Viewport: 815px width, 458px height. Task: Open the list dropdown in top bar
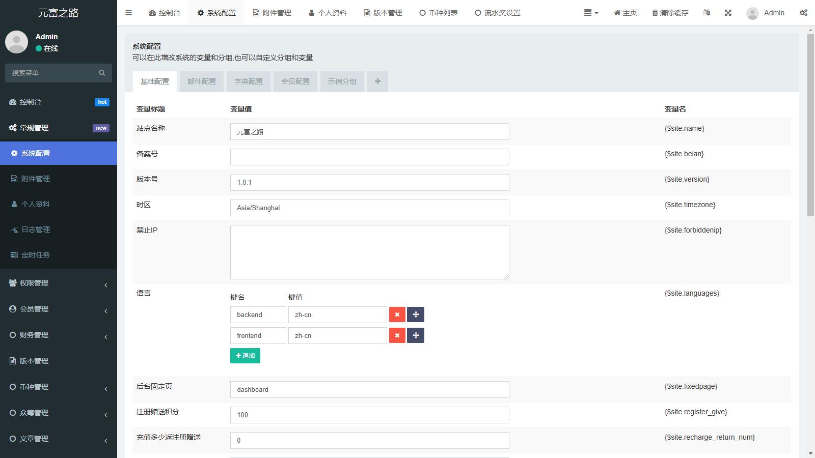pyautogui.click(x=591, y=13)
